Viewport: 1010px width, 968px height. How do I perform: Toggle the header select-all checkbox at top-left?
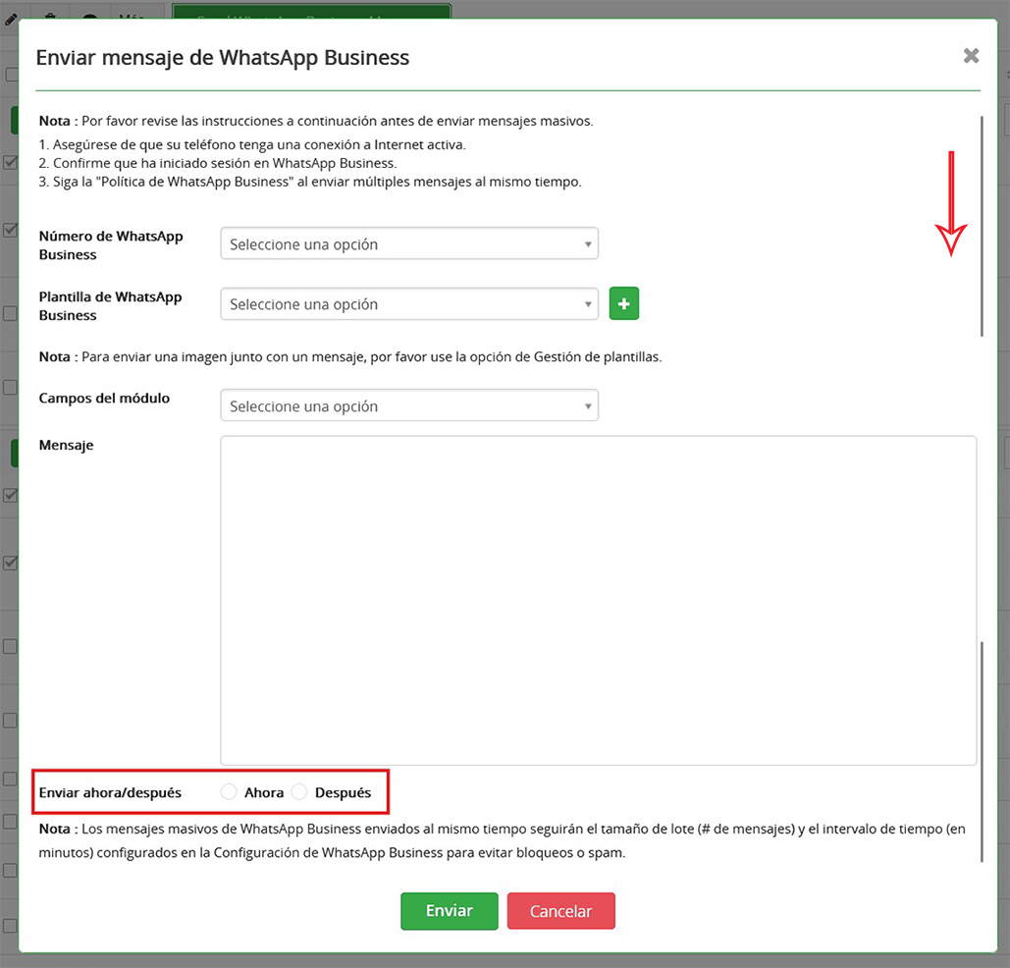pos(10,75)
